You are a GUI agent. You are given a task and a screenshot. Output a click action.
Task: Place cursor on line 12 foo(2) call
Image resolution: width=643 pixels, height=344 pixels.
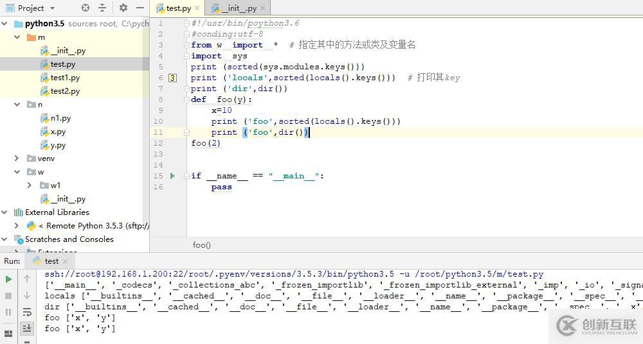click(206, 143)
